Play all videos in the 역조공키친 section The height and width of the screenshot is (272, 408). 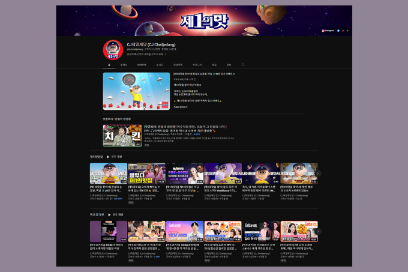tap(116, 215)
